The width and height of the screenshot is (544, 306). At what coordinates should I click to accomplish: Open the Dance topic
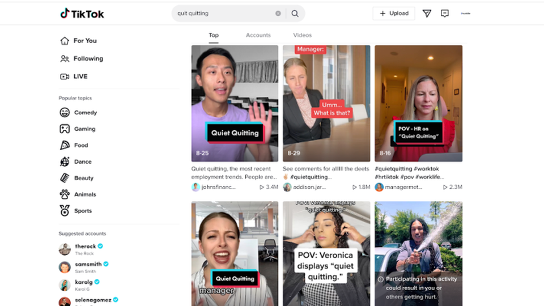pos(83,161)
